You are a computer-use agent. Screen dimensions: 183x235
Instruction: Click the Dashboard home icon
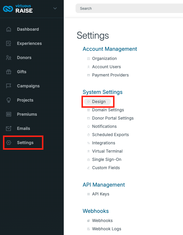[x=9, y=29]
